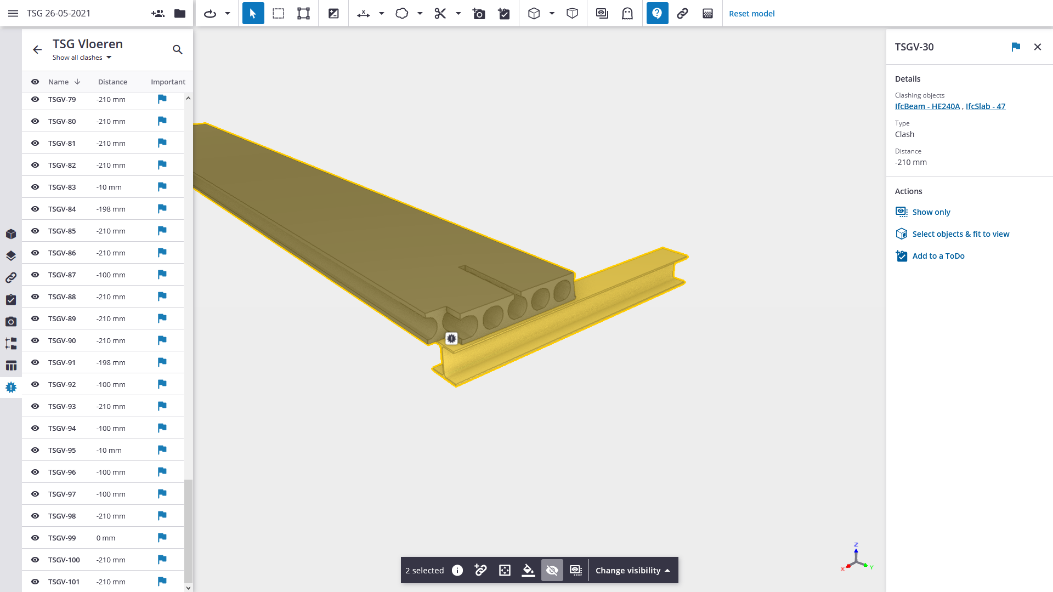Activate the markup cloud tool
This screenshot has width=1053, height=592.
pos(403,13)
